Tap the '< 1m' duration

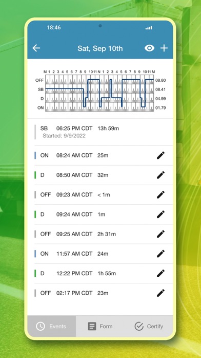click(104, 195)
